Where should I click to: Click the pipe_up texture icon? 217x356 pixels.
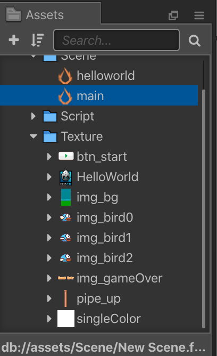[66, 298]
